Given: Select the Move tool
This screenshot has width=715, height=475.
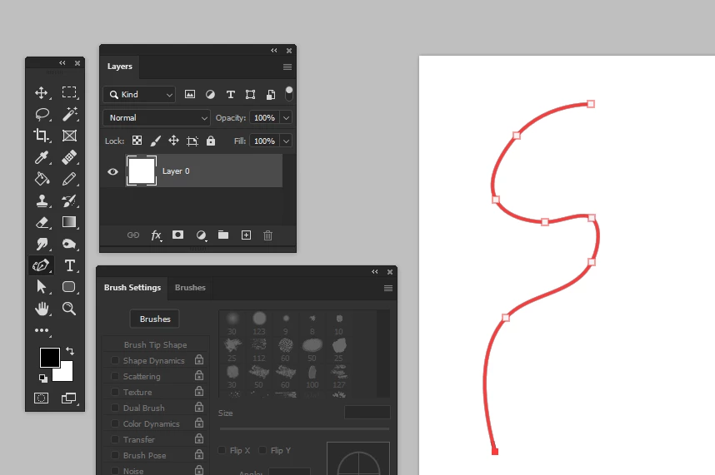Looking at the screenshot, I should (42, 93).
